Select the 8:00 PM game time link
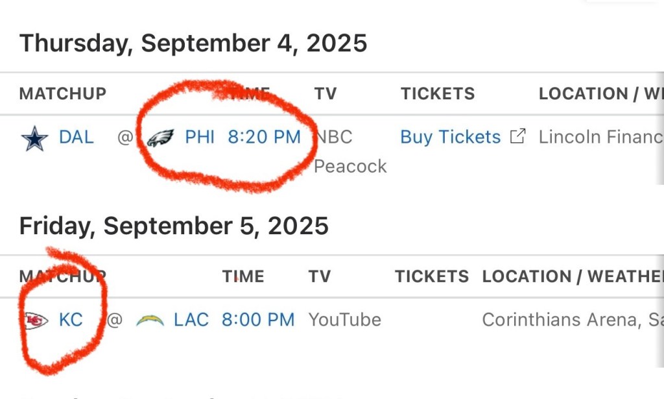This screenshot has width=664, height=399. tap(258, 320)
